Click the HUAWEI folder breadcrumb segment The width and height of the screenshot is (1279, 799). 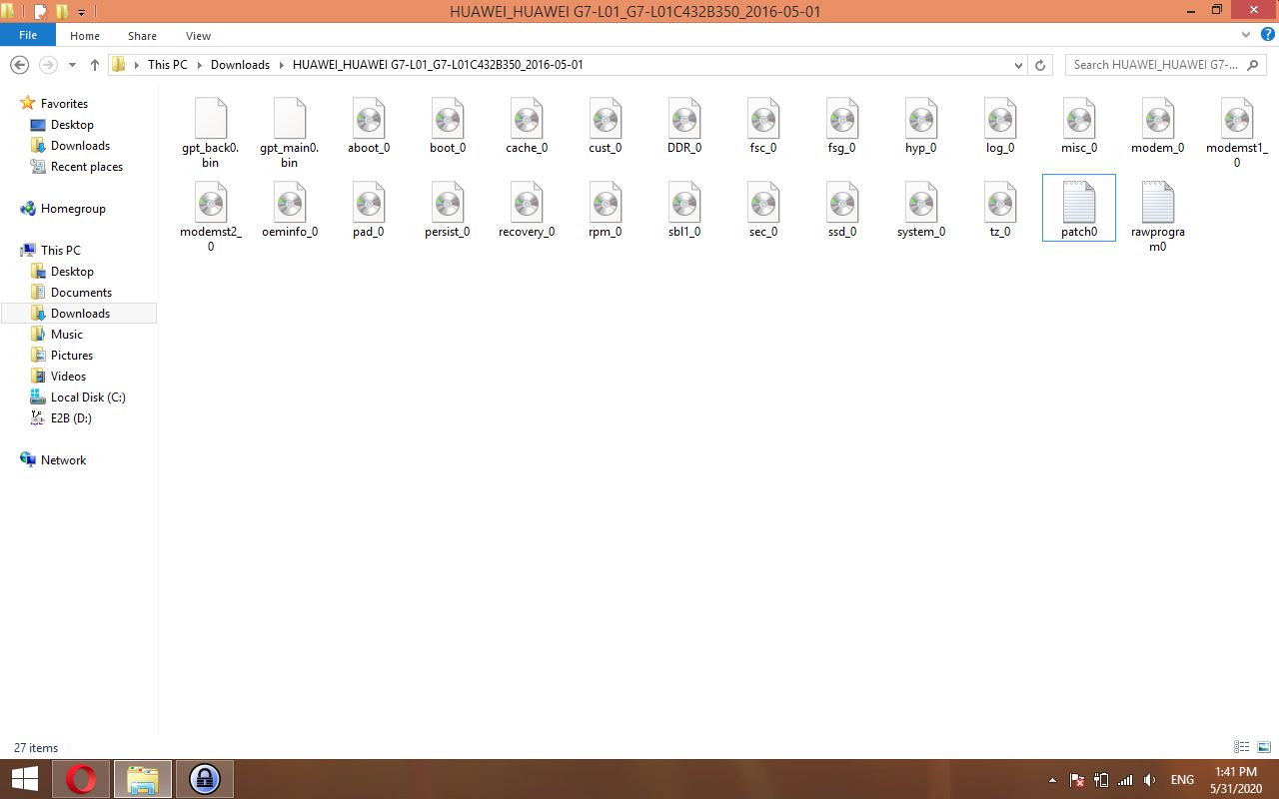click(438, 65)
